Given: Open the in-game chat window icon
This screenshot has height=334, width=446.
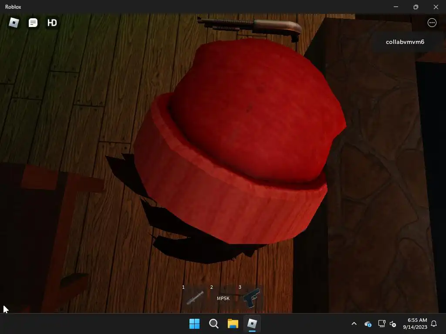Looking at the screenshot, I should coord(33,23).
